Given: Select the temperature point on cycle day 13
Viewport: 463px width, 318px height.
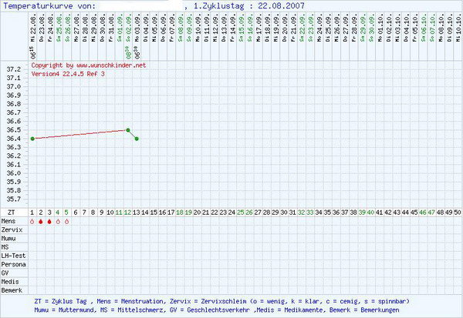Looking at the screenshot, I should [x=137, y=139].
